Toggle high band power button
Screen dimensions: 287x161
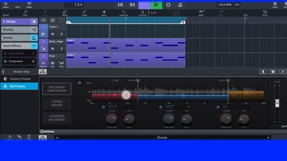(x=218, y=107)
